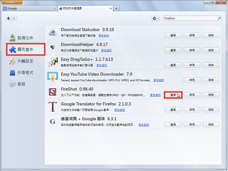
Task: Disable the FireShot extension
Action: [x=192, y=95]
